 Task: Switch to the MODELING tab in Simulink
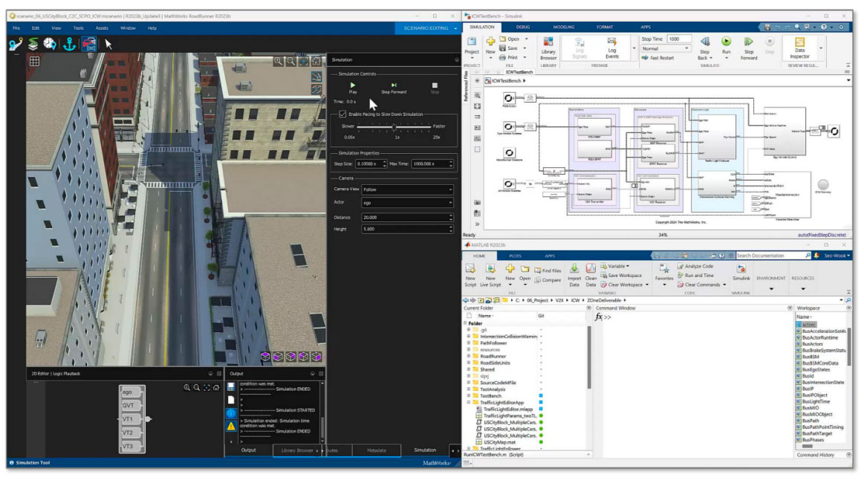[564, 27]
